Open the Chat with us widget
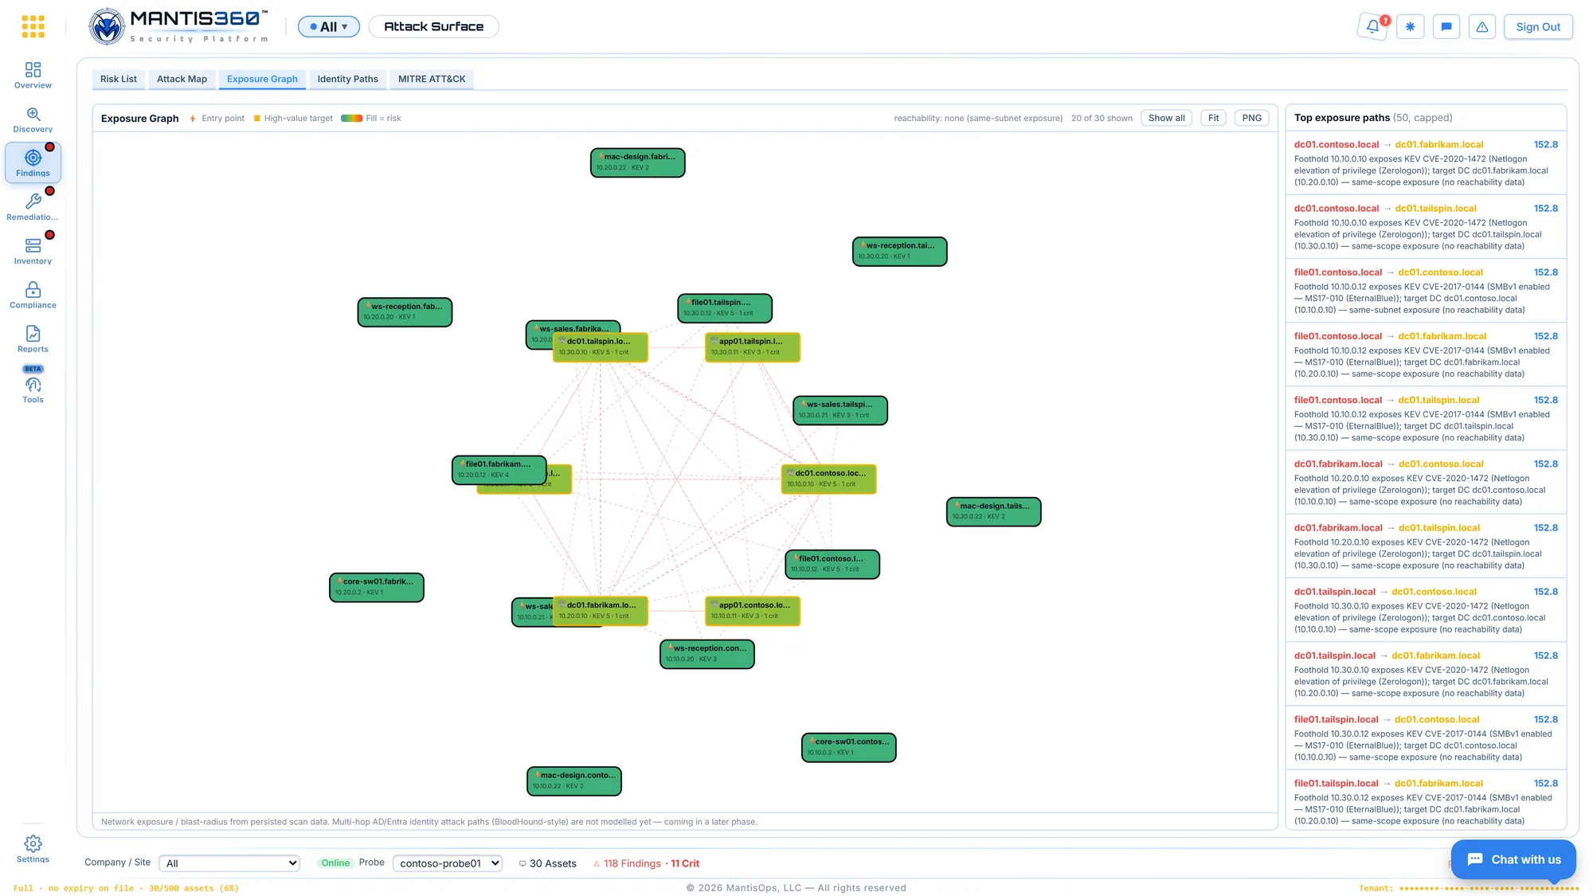 tap(1513, 859)
